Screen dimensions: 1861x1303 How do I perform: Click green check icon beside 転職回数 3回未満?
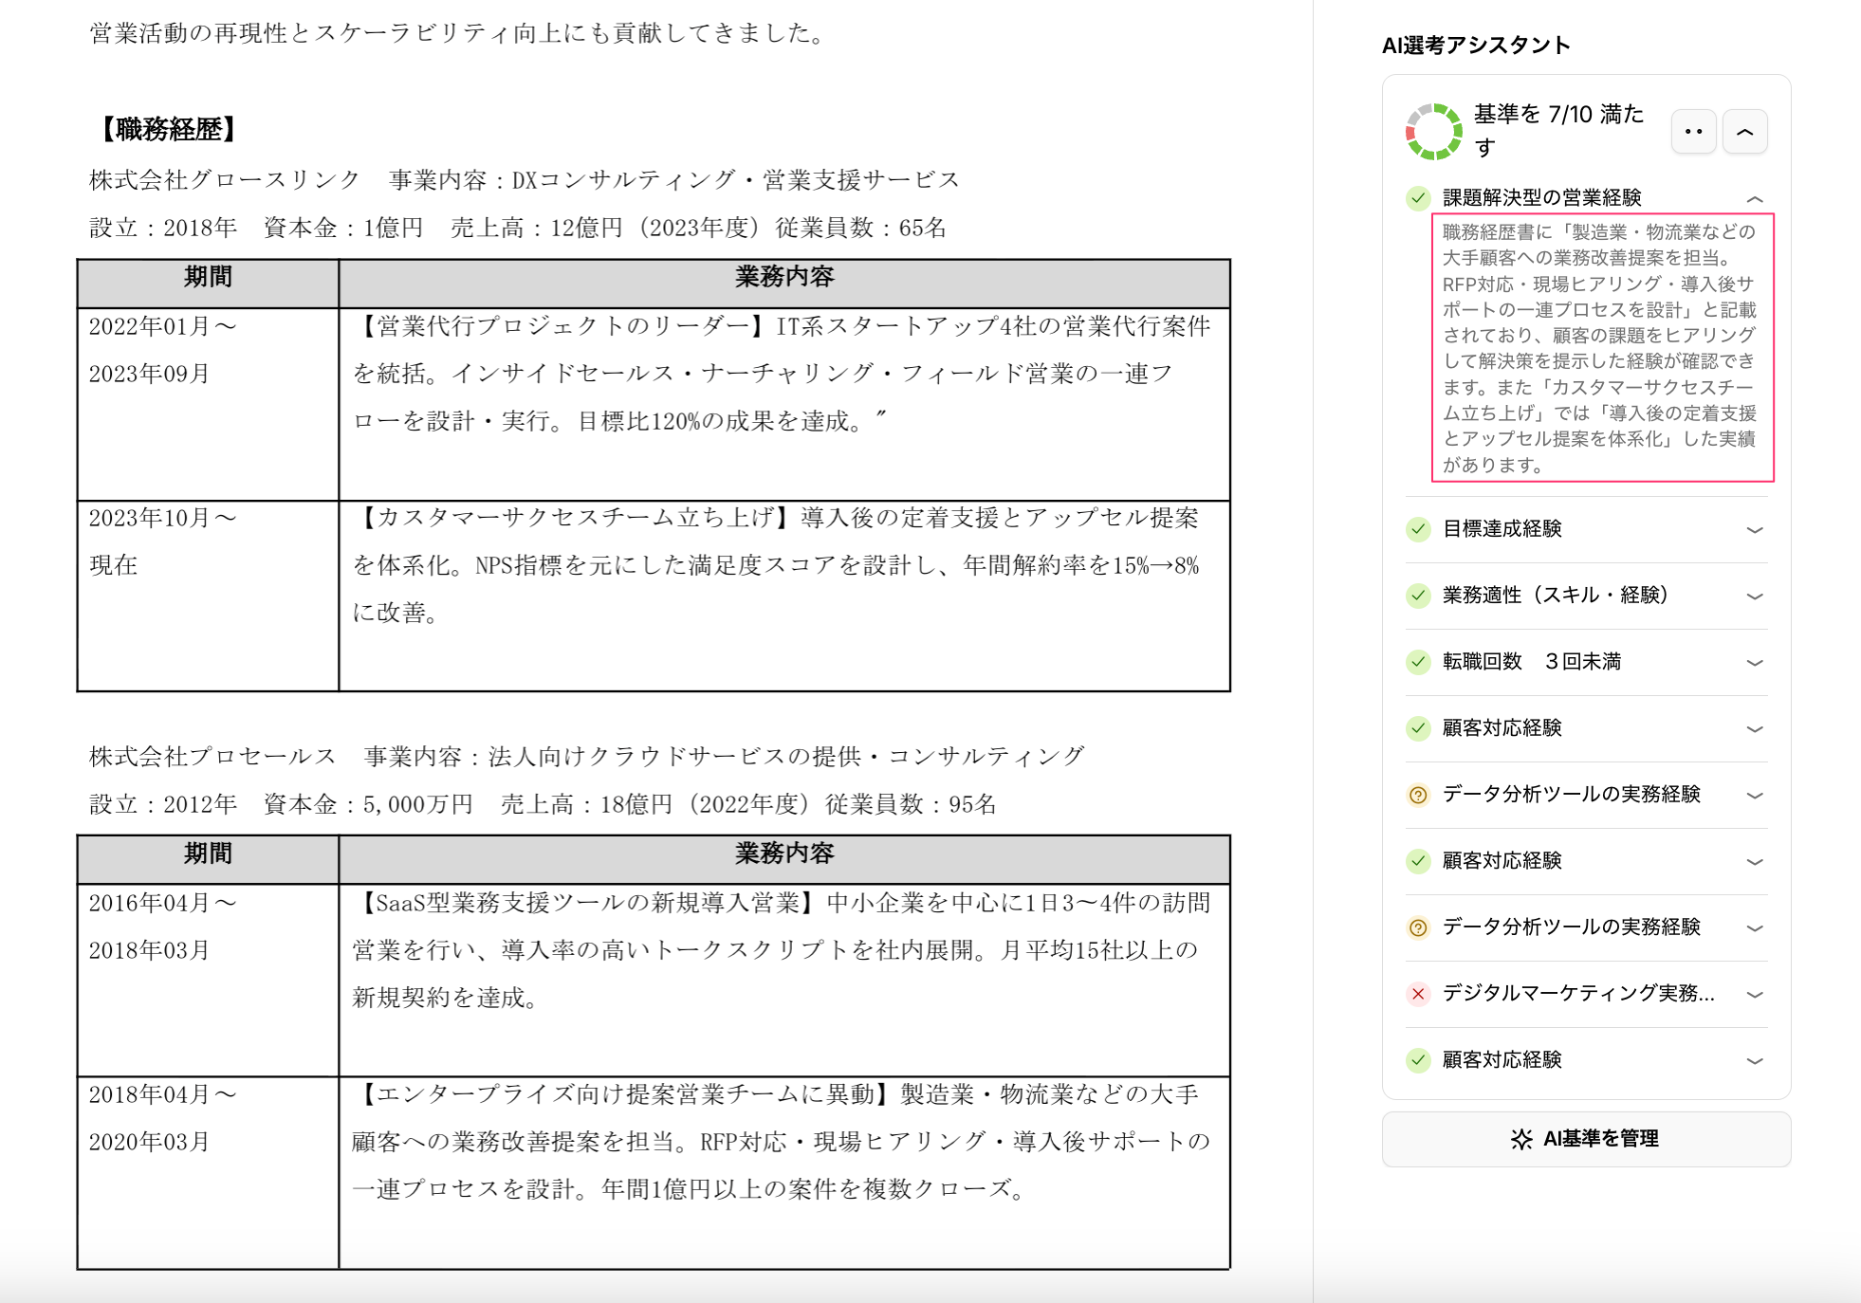[x=1418, y=662]
